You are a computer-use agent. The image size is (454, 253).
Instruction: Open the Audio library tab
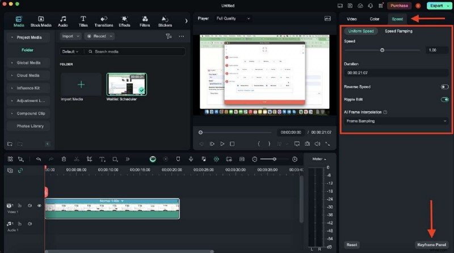63,22
